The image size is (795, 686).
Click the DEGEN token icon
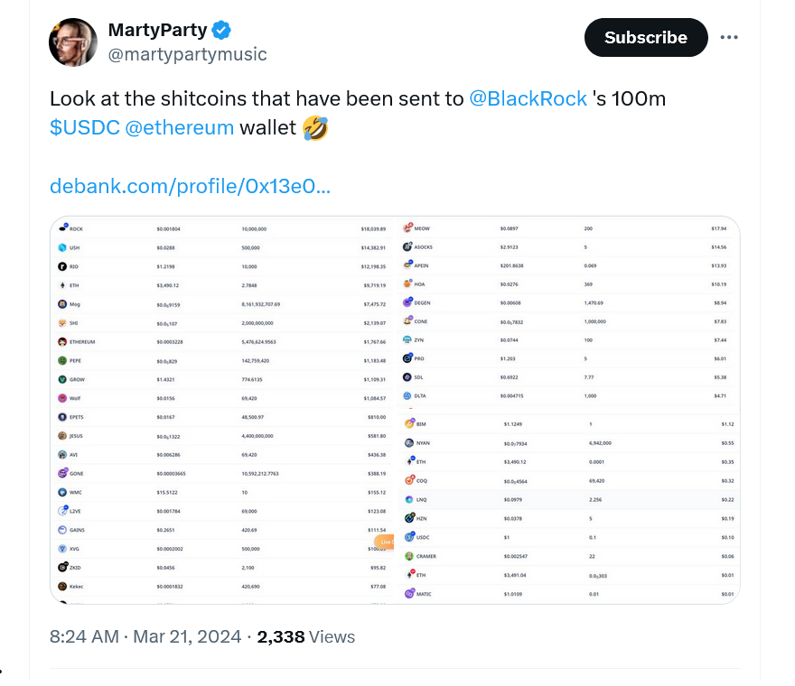(407, 302)
